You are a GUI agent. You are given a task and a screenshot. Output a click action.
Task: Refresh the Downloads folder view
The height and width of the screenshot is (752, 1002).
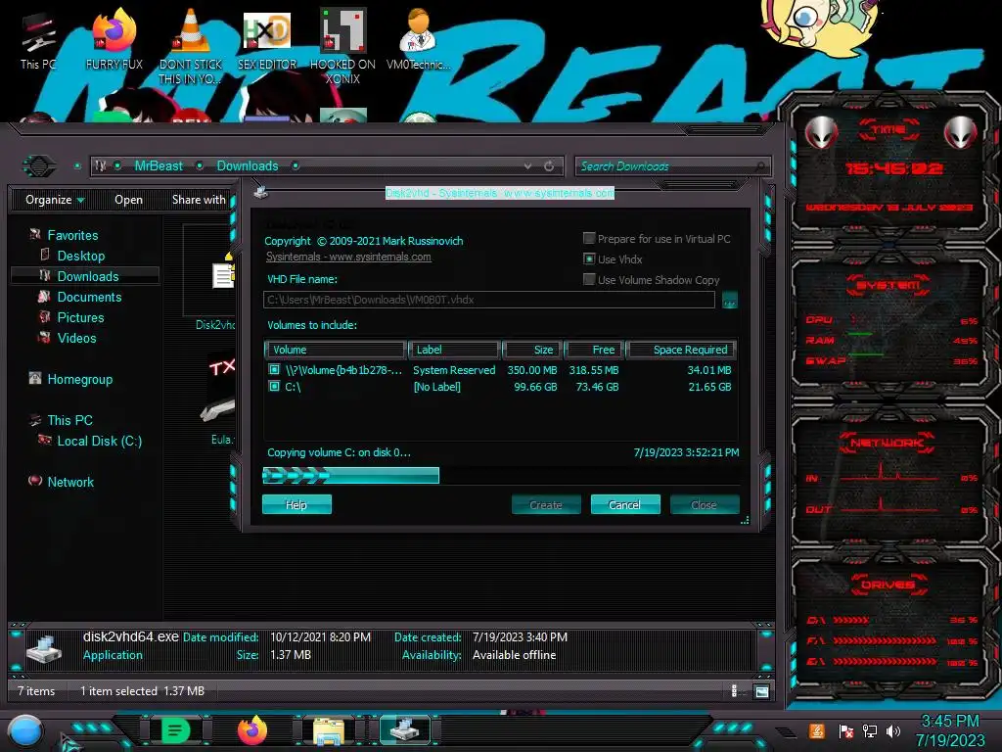pyautogui.click(x=549, y=166)
